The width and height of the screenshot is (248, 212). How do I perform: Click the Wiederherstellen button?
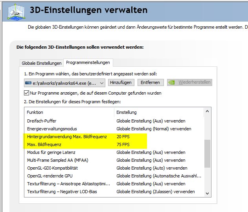tap(189, 82)
